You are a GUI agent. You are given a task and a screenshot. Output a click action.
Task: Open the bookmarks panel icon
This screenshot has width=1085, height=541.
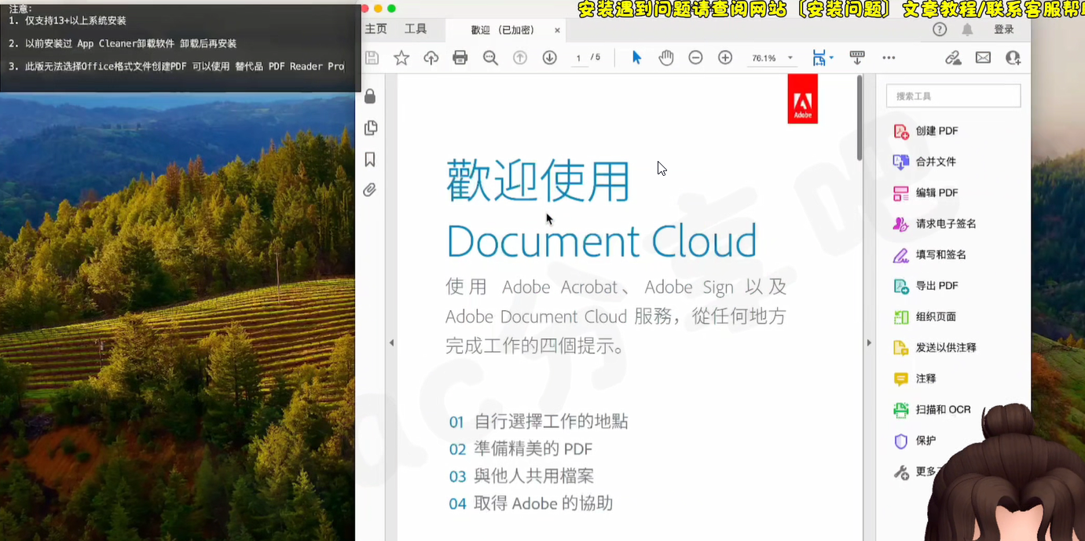[369, 159]
